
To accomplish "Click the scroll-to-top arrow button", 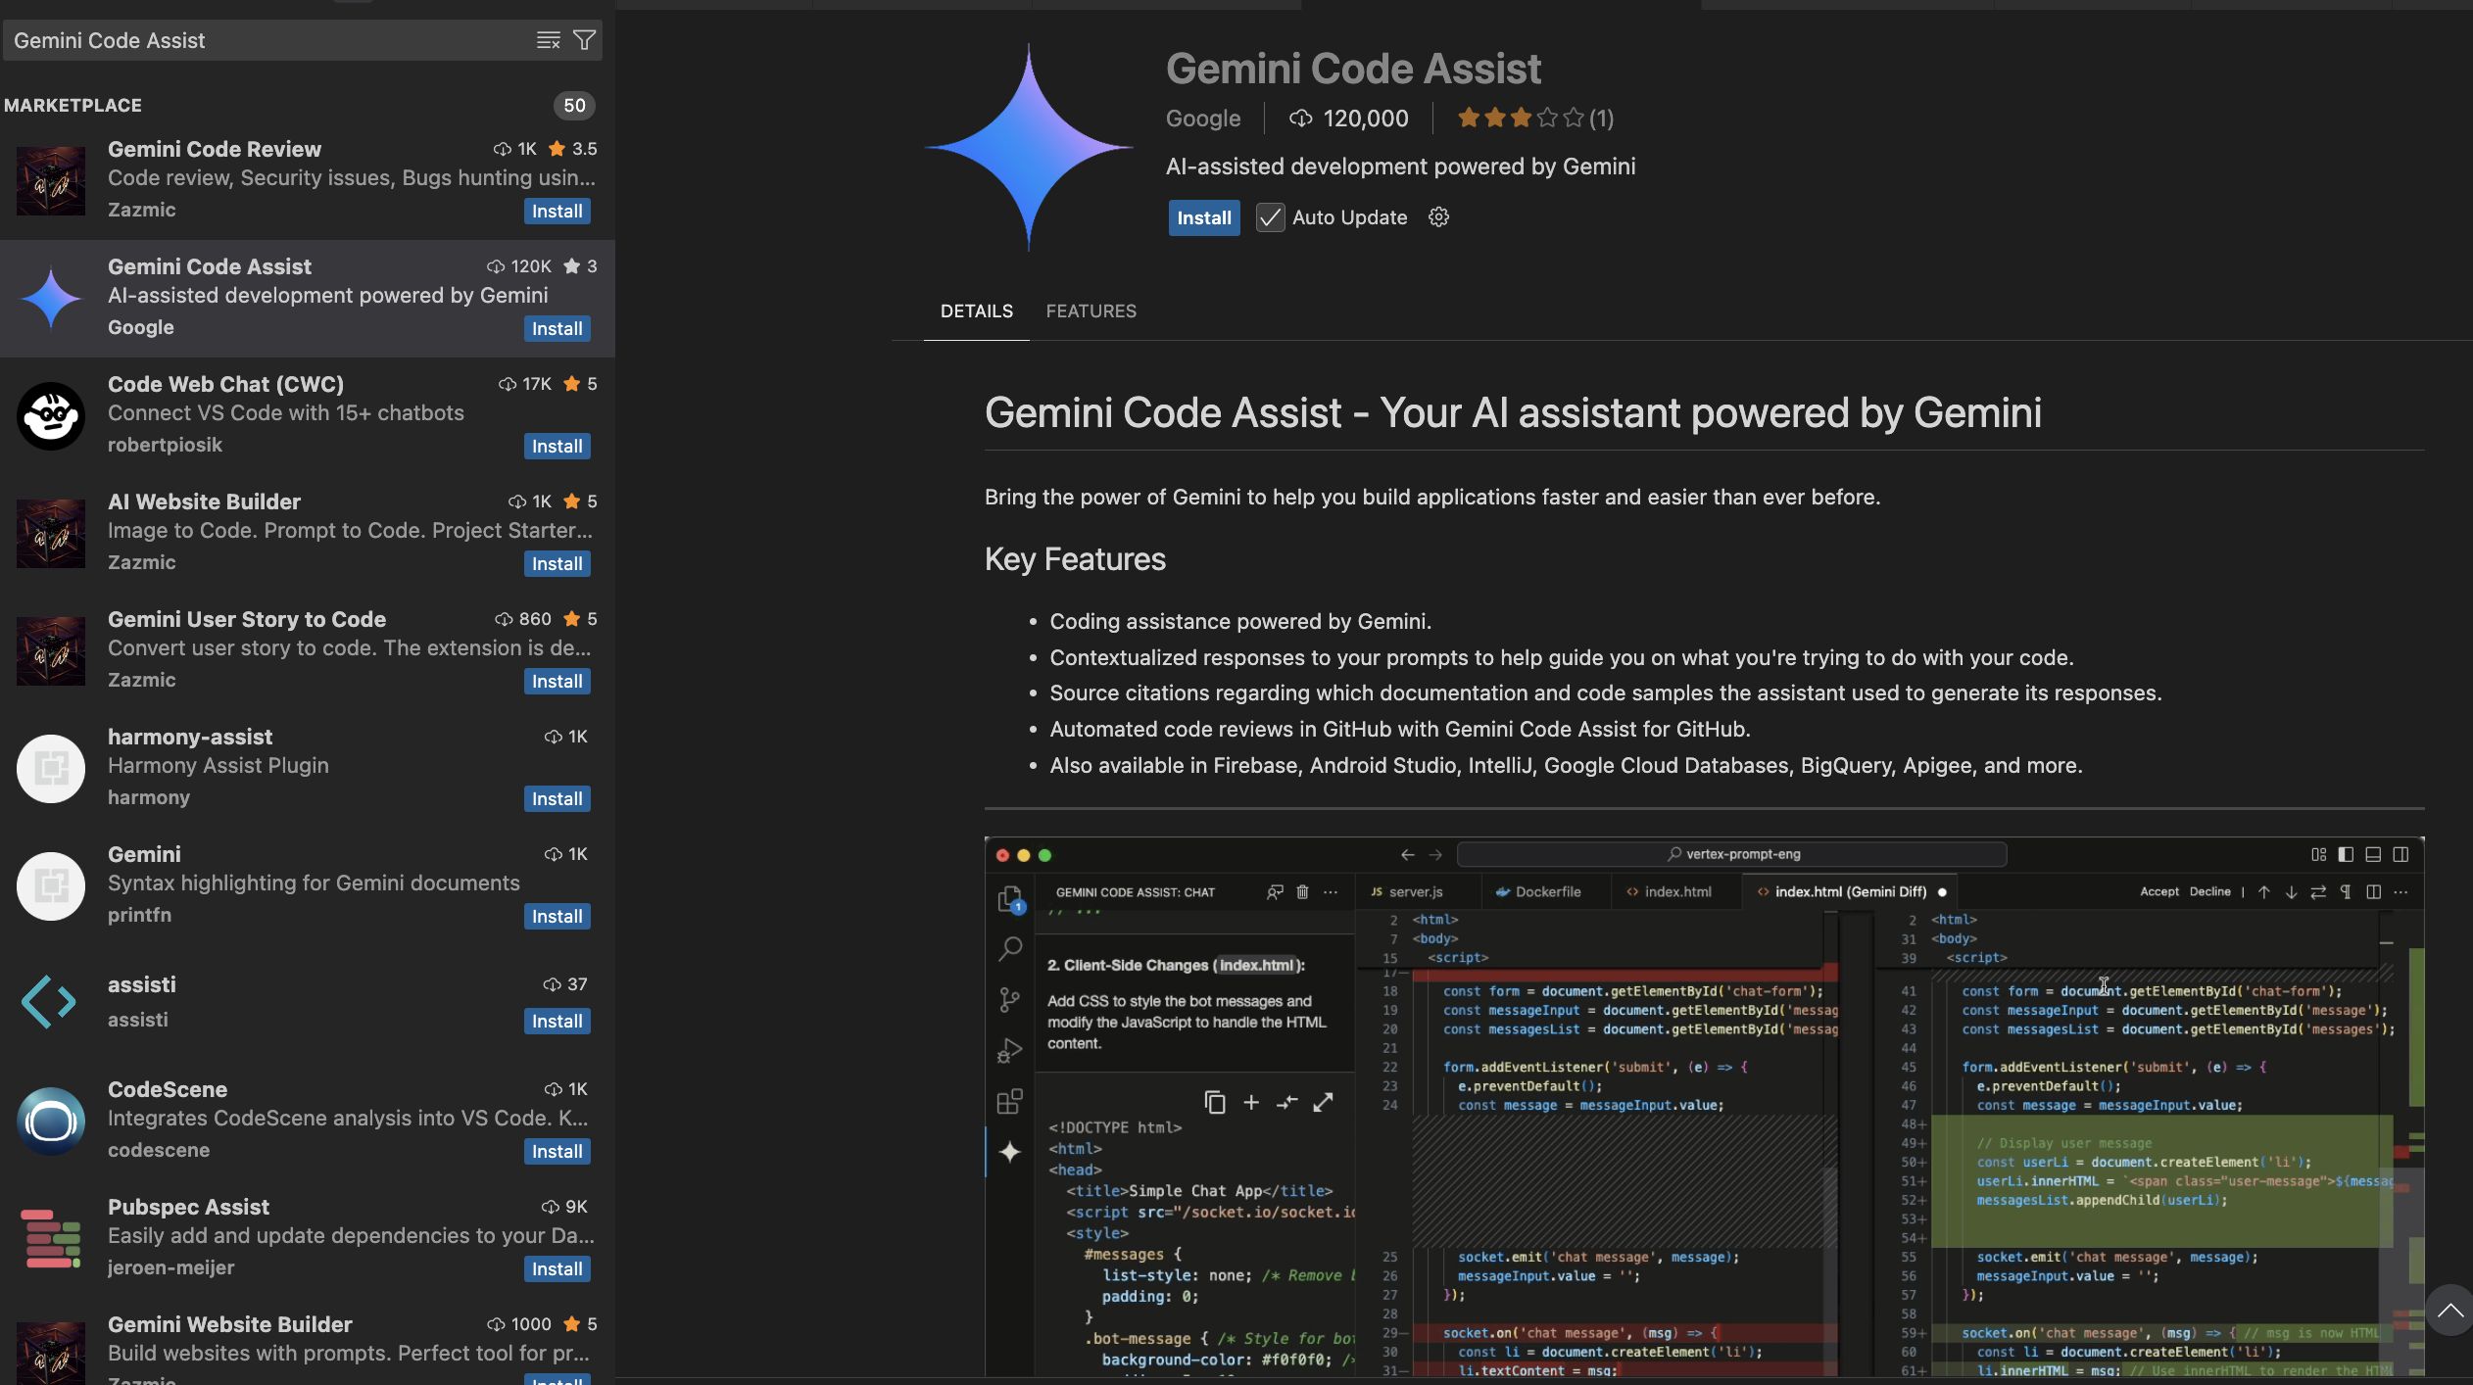I will tap(2449, 1311).
